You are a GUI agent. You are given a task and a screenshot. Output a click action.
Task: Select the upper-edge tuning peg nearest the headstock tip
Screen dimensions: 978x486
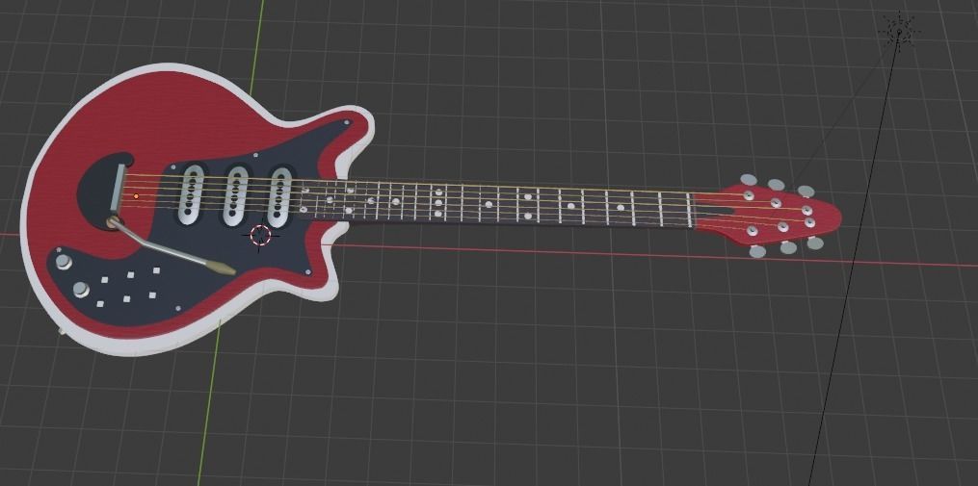(806, 191)
